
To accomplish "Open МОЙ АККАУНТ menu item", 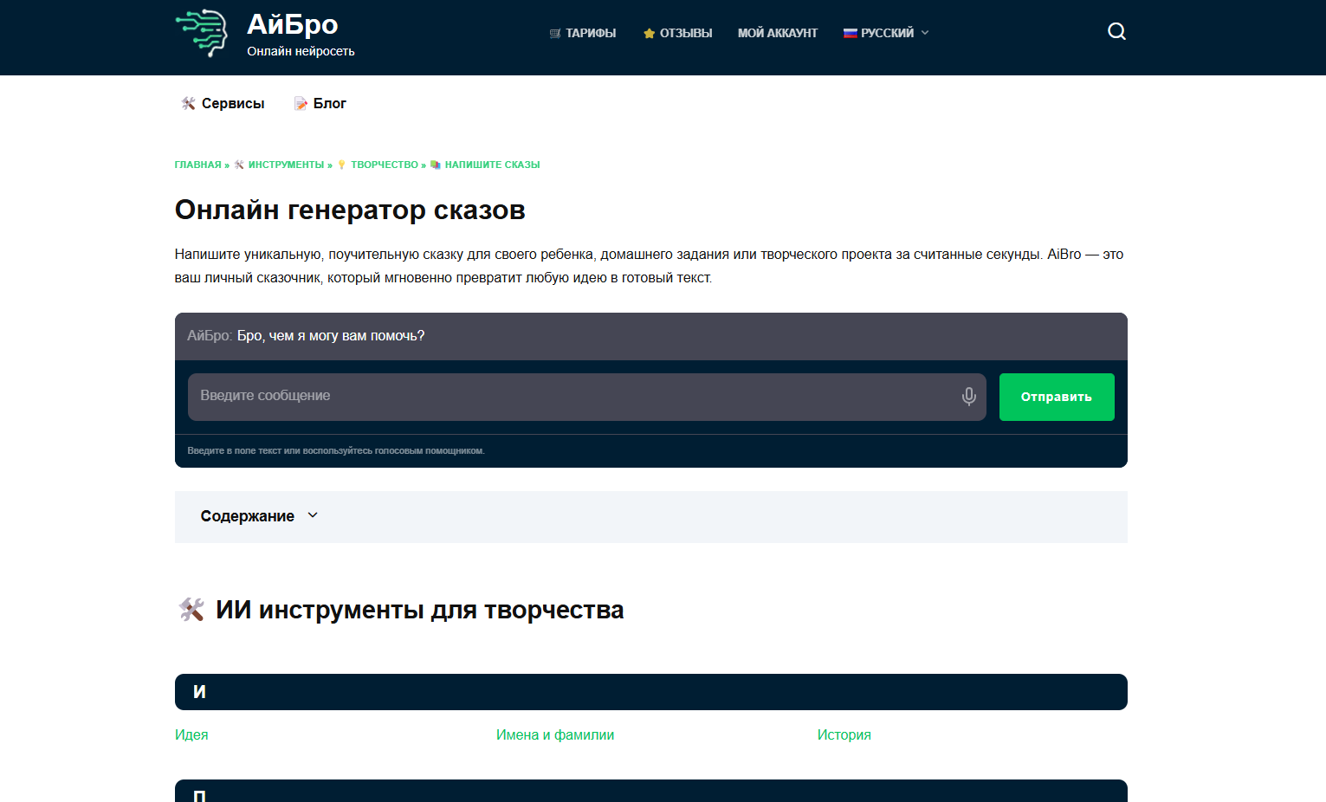I will pyautogui.click(x=778, y=33).
